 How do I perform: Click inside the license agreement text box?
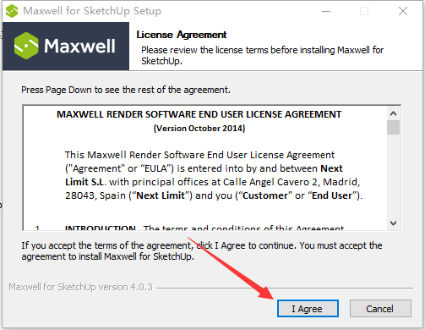[205, 168]
